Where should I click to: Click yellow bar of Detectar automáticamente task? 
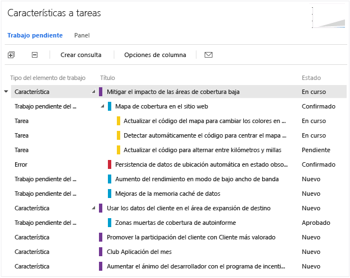(x=119, y=135)
